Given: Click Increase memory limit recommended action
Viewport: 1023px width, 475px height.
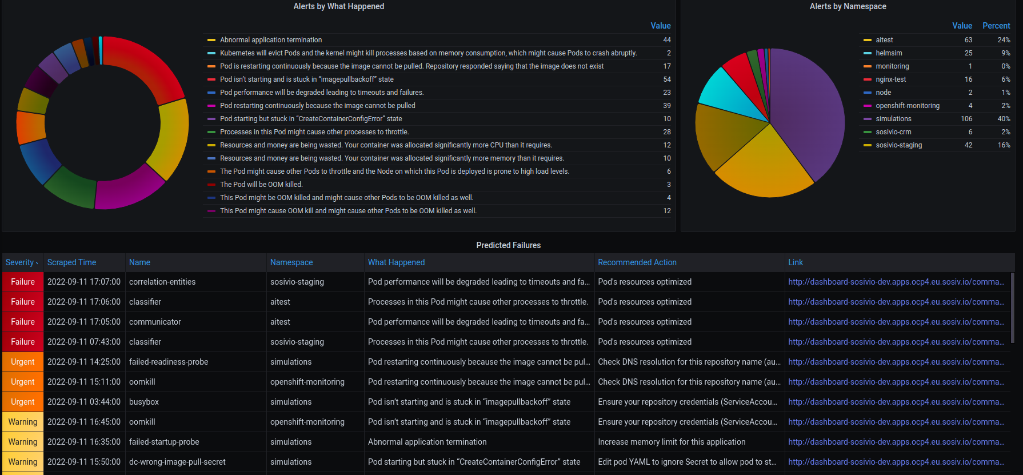Looking at the screenshot, I should (x=672, y=442).
